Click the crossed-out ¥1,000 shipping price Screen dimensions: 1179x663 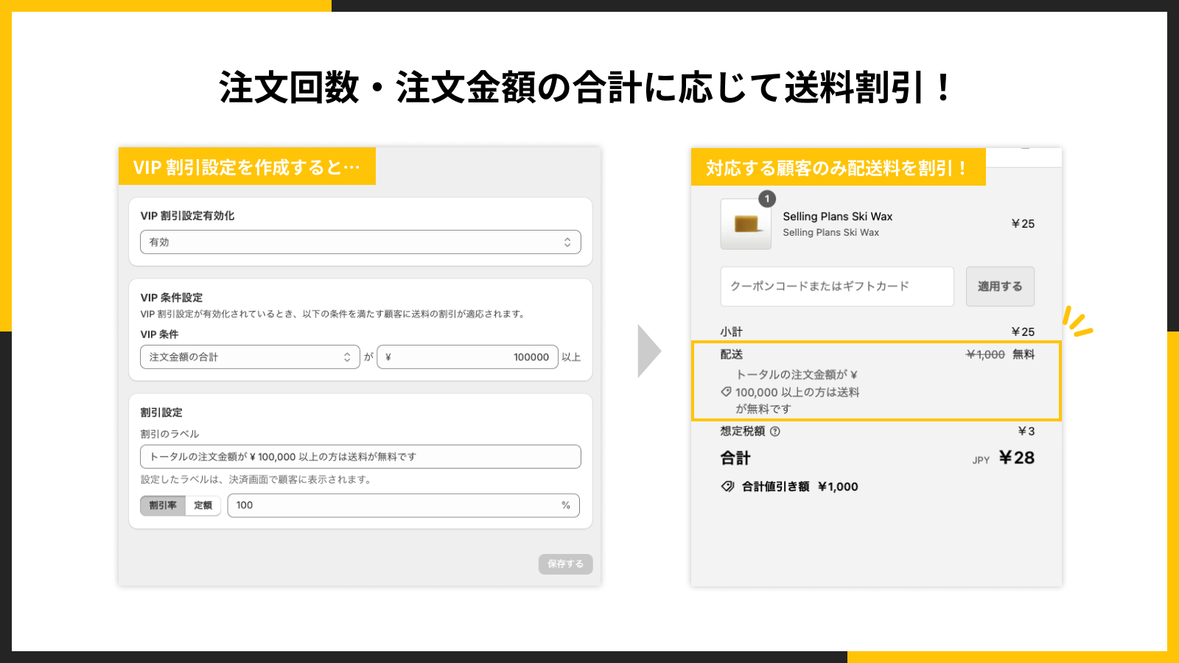985,354
